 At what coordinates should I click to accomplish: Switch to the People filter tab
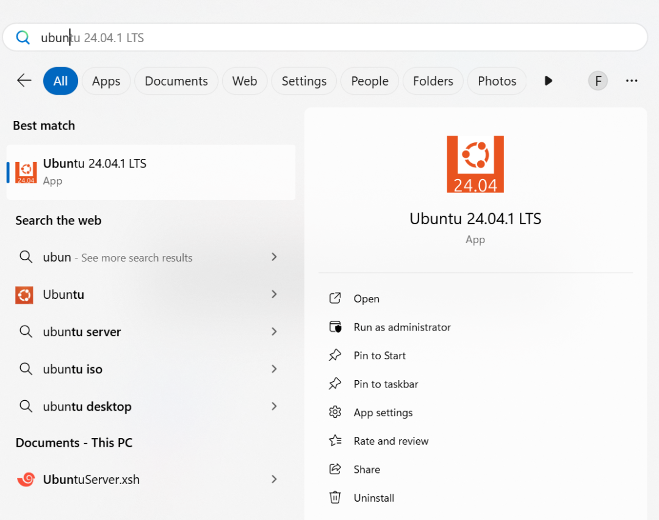tap(369, 81)
